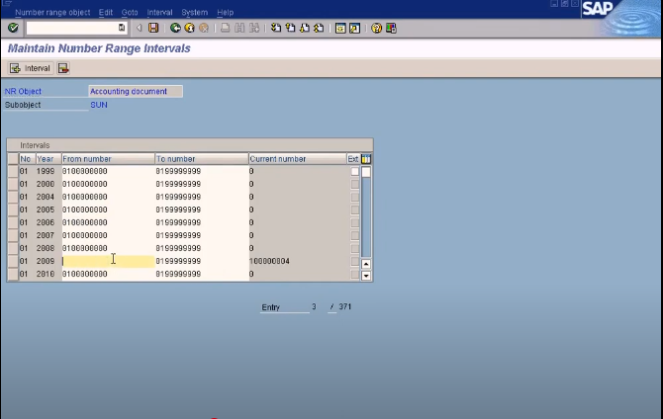This screenshot has height=419, width=663.
Task: Open the Goto menu
Action: point(130,12)
